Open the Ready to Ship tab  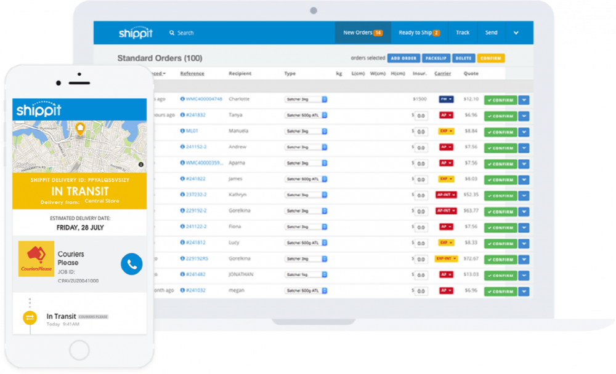click(x=419, y=33)
